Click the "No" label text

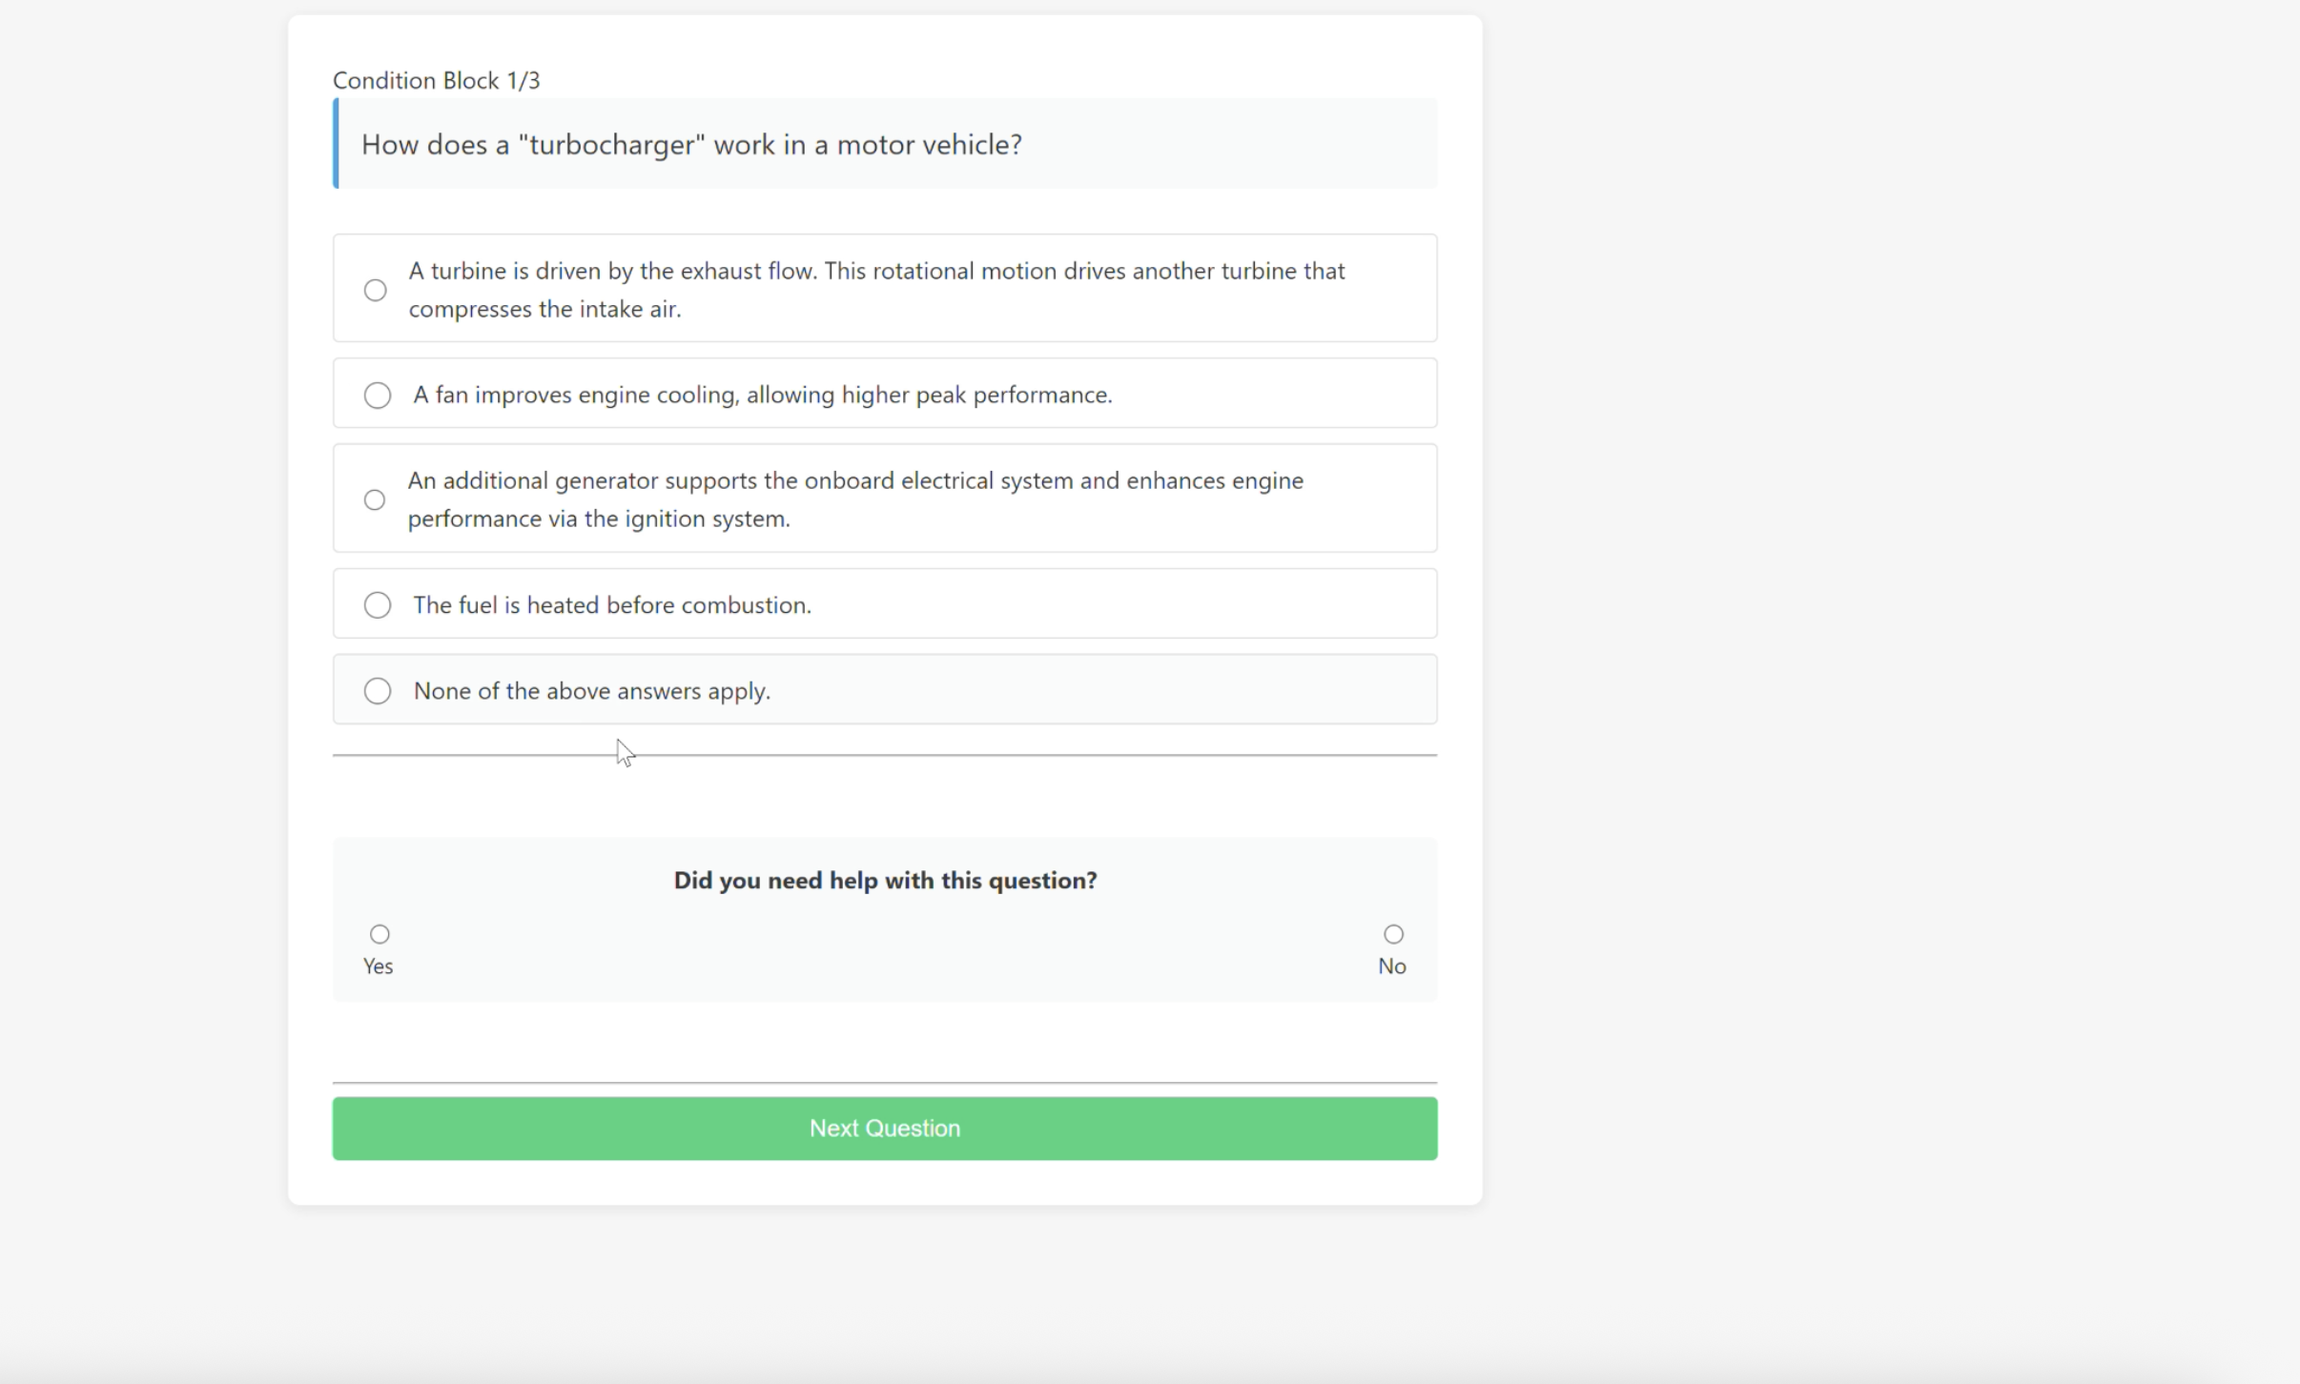point(1392,967)
